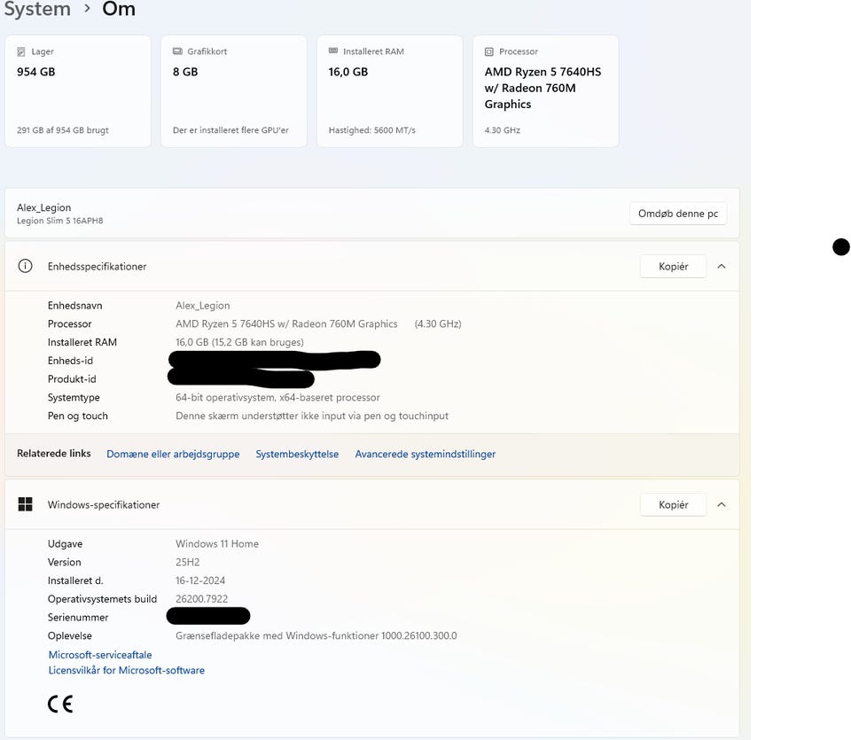Click the Der er installeret flere GPU'er text

pyautogui.click(x=230, y=130)
